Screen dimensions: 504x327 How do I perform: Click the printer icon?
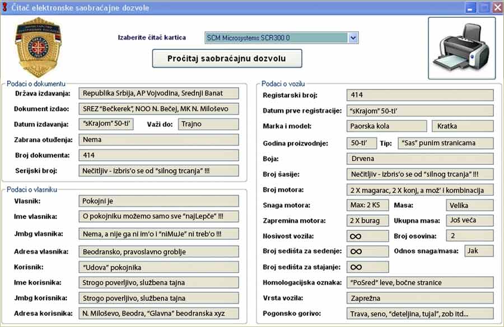[x=461, y=48]
